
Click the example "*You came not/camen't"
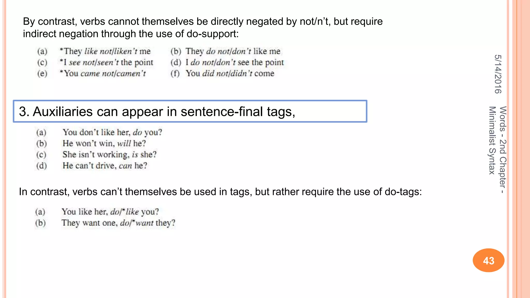103,73
